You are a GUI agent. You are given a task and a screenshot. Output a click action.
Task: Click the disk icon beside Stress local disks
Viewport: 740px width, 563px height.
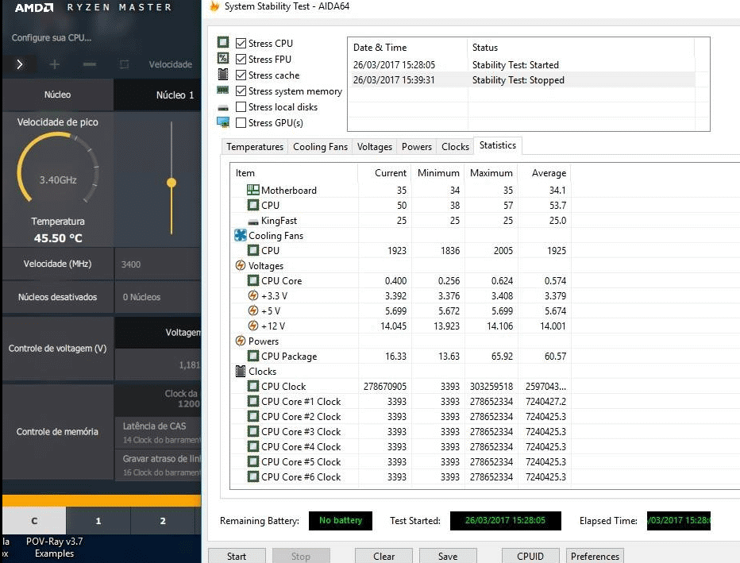coord(223,108)
